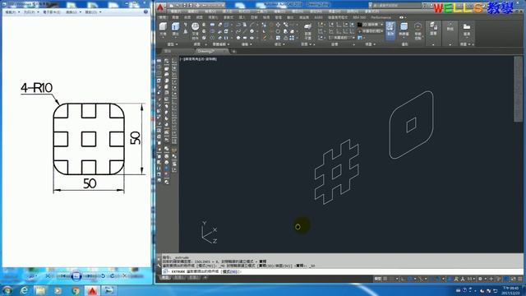Switch to the Solid ribbon tab
This screenshot has width=526, height=296.
175,17
